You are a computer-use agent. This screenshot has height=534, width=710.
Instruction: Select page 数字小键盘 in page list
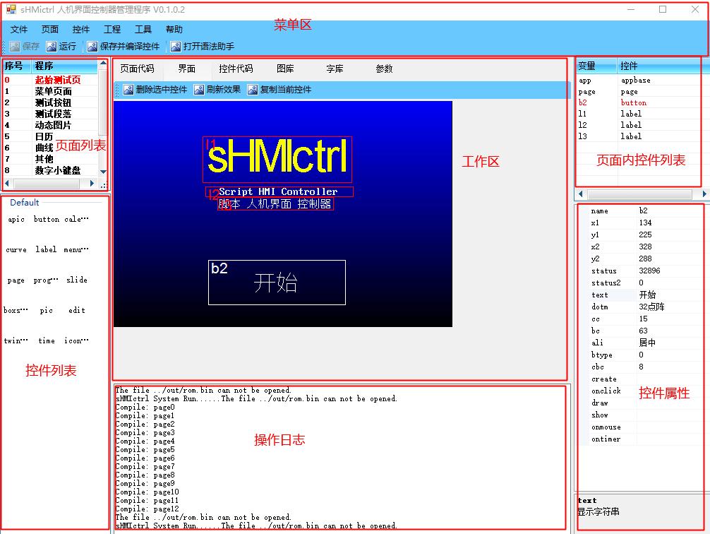tap(57, 170)
